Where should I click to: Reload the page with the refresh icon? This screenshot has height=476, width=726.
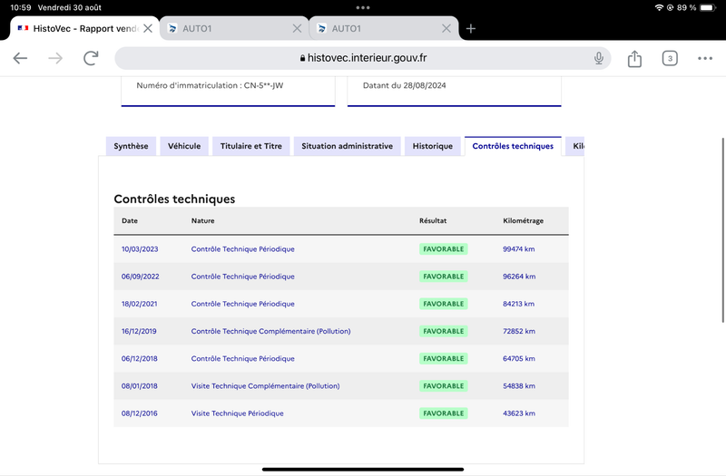(91, 58)
